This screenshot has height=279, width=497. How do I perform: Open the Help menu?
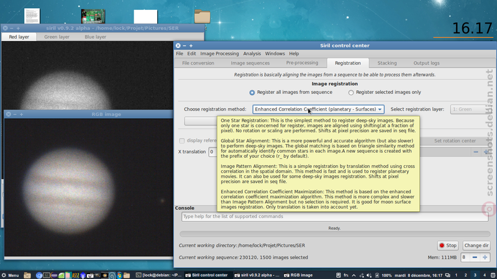point(294,53)
